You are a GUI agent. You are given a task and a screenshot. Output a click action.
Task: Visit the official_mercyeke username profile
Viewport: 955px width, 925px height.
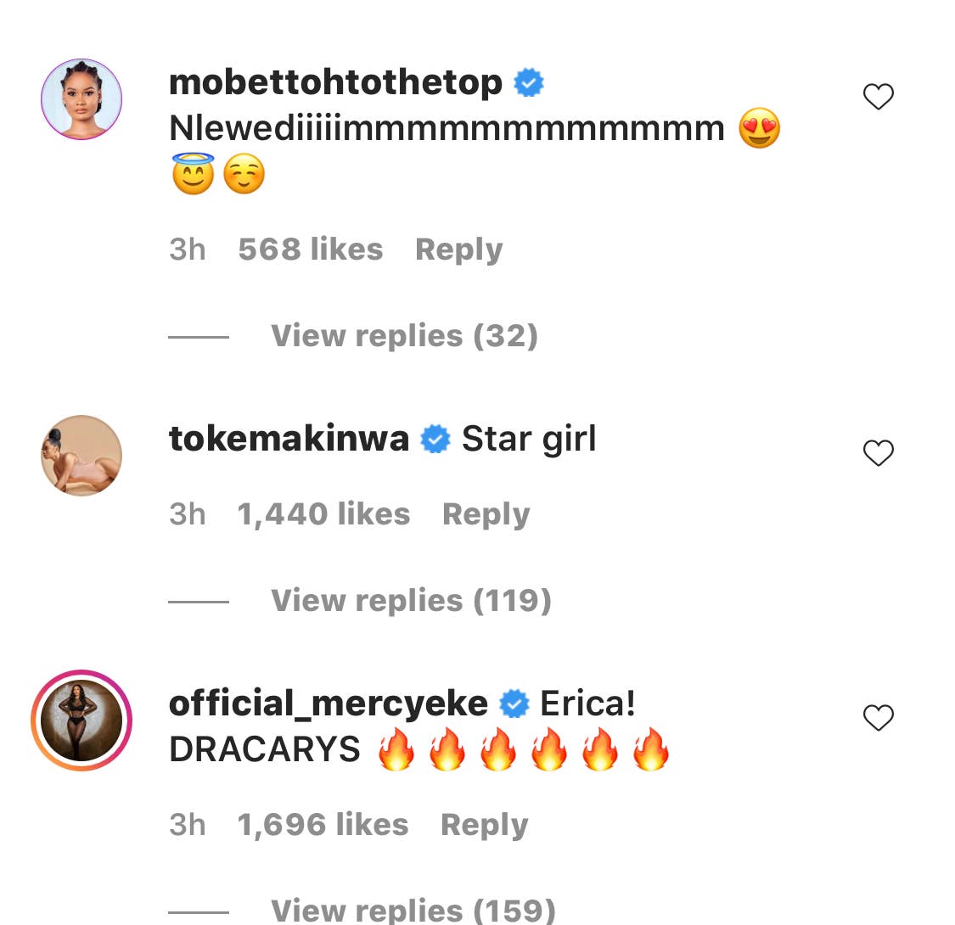[x=328, y=704]
